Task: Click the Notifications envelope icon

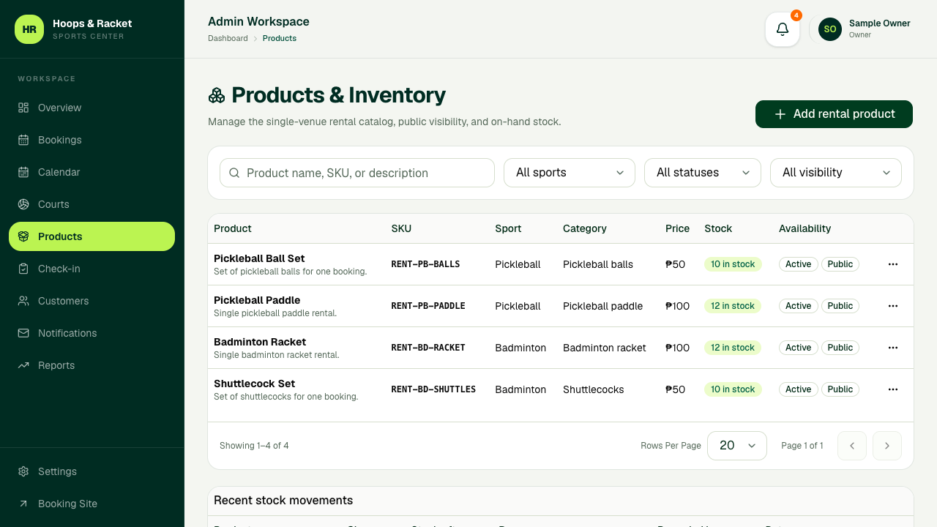Action: [x=23, y=333]
